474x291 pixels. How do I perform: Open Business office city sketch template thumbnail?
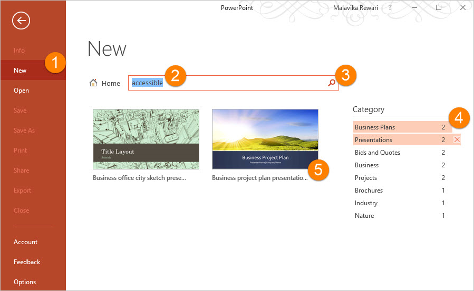click(x=146, y=139)
